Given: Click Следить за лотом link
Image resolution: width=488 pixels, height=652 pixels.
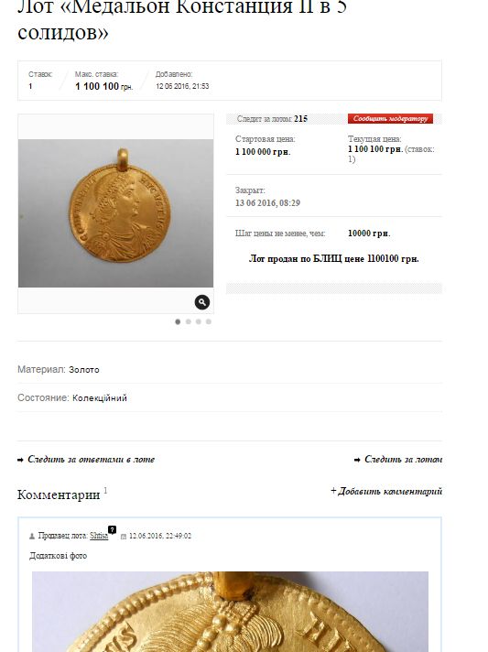Looking at the screenshot, I should click(403, 460).
